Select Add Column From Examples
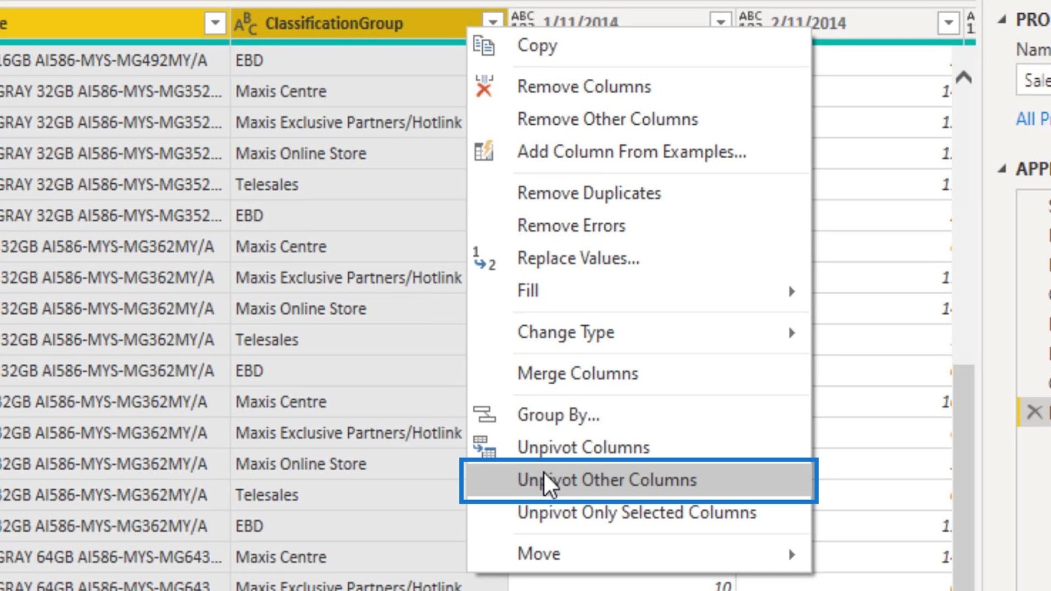The width and height of the screenshot is (1051, 591). [x=640, y=152]
